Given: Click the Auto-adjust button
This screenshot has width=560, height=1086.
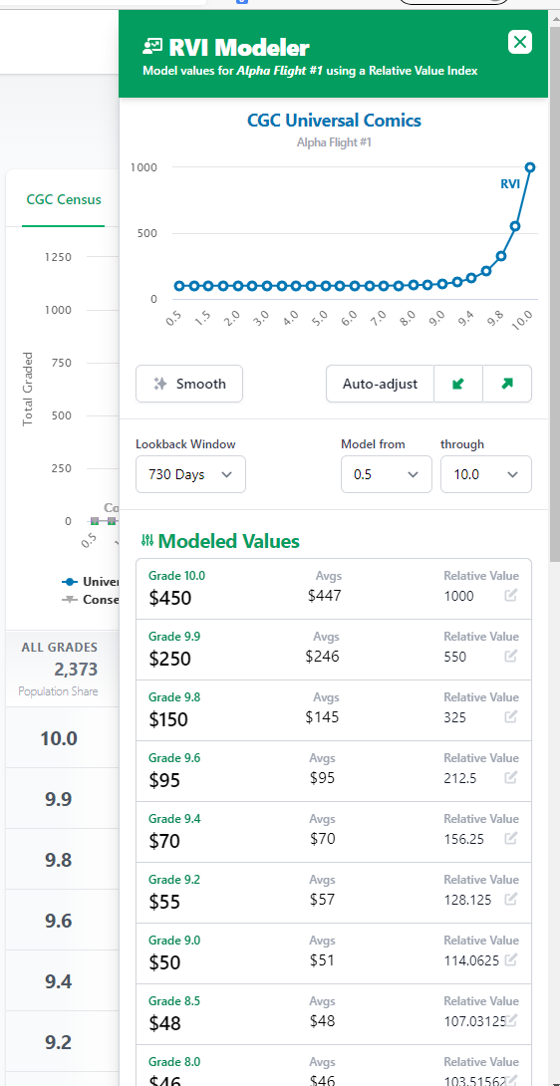Looking at the screenshot, I should click(x=380, y=384).
